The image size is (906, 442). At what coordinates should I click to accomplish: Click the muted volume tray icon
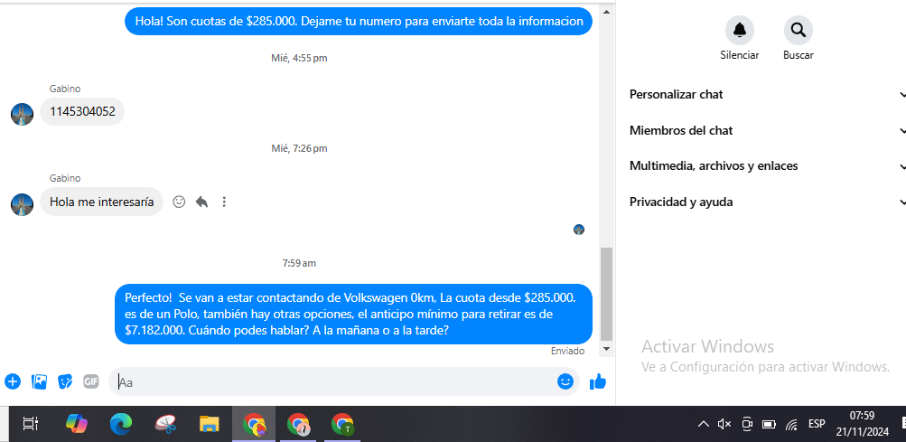coord(724,424)
